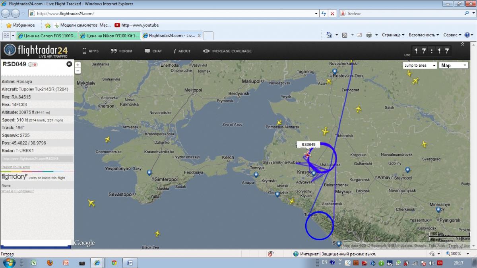Expand the Yandex search provider dropdown arrow
The height and width of the screenshot is (268, 477).
[473, 13]
